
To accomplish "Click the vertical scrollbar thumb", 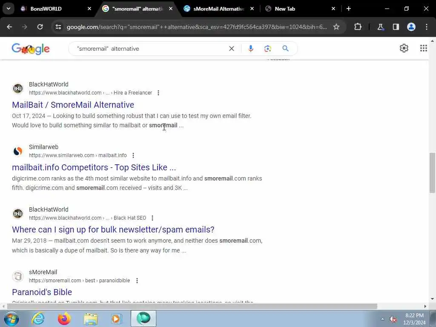I will (x=432, y=172).
